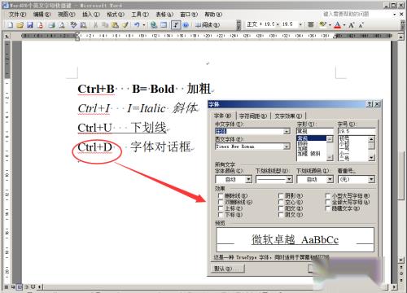Select 加粗 倾斜 in the 字形 list
The width and height of the screenshot is (407, 293).
tap(309, 154)
